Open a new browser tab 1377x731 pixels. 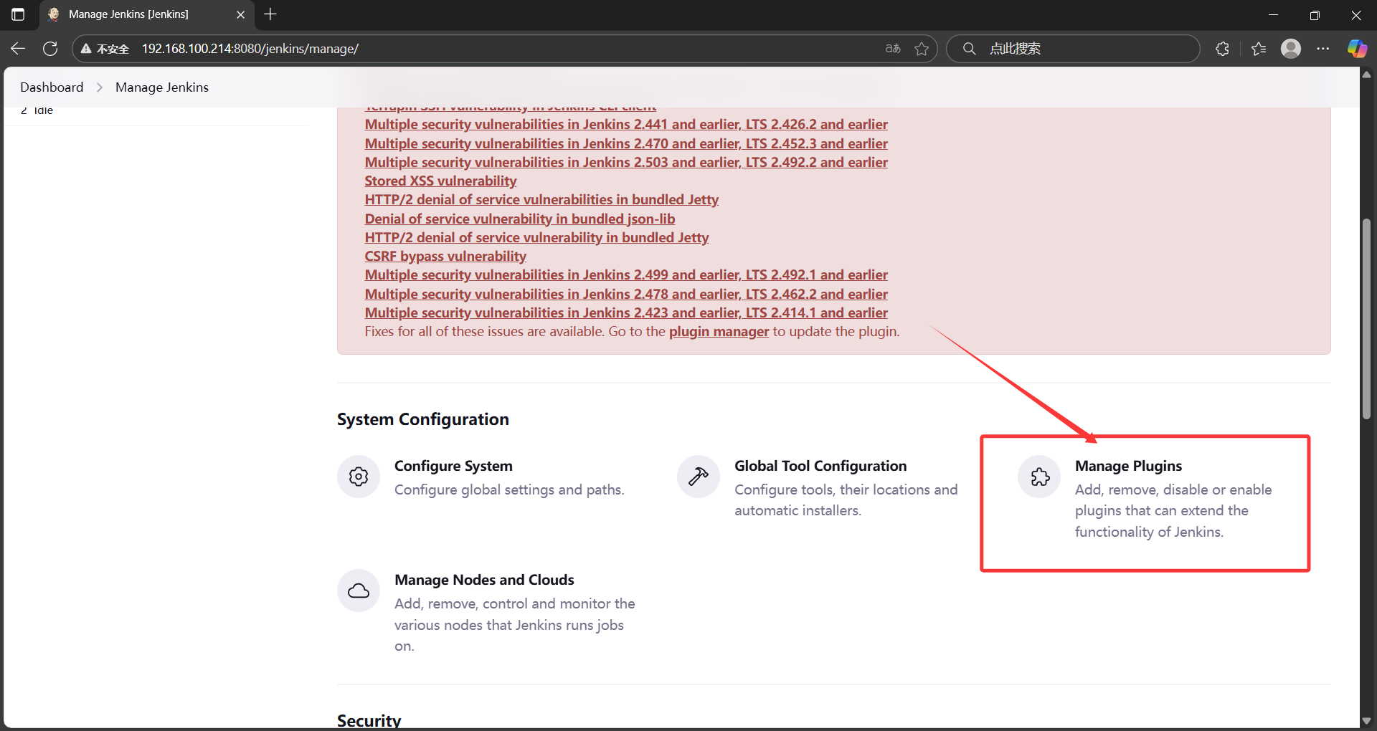click(x=270, y=14)
